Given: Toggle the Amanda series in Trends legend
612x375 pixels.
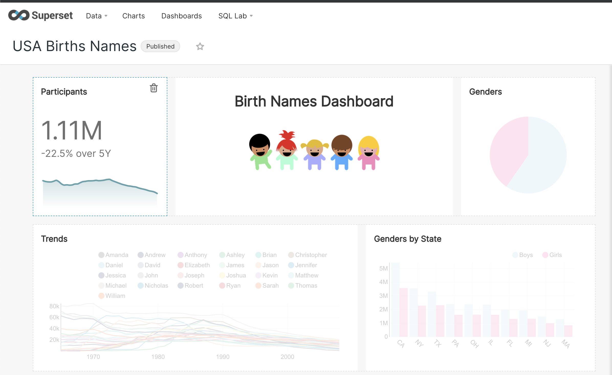Looking at the screenshot, I should tap(113, 255).
